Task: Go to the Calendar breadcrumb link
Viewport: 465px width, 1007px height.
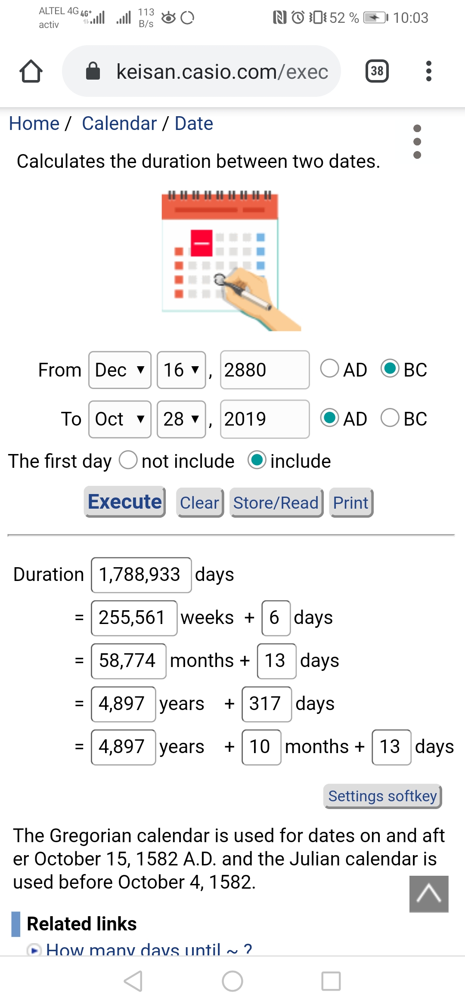Action: (x=119, y=124)
